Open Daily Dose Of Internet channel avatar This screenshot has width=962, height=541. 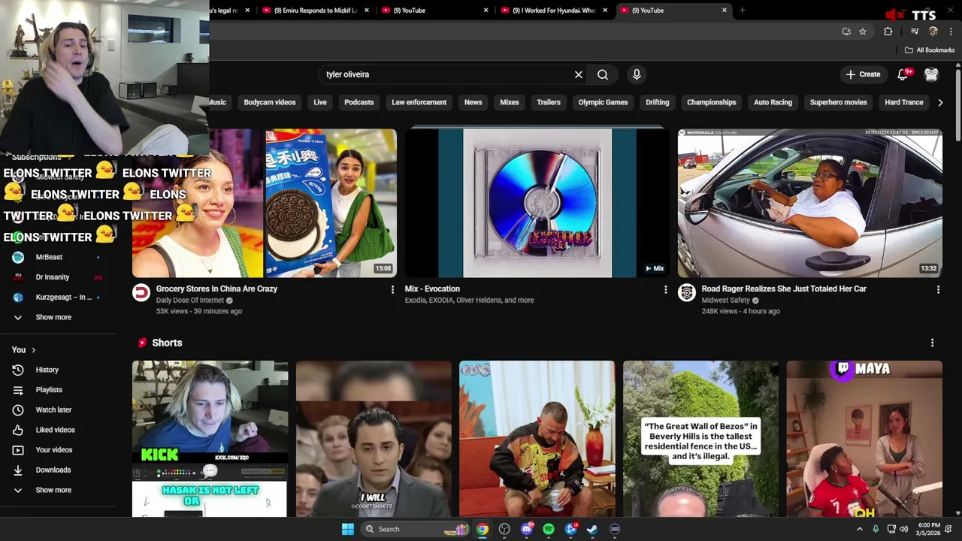141,292
